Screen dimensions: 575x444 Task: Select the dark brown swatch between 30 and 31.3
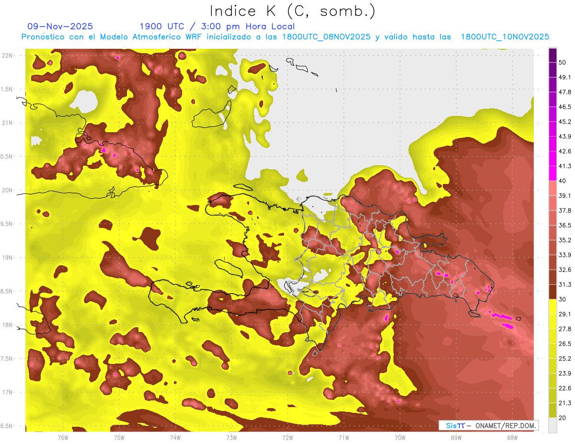(x=552, y=292)
